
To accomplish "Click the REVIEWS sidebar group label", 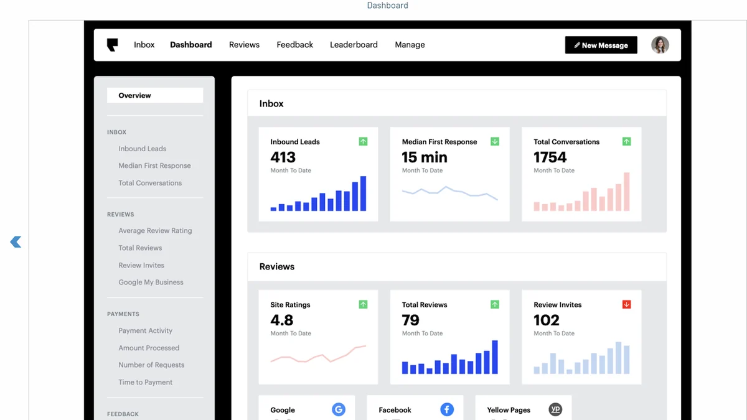I will coord(121,214).
